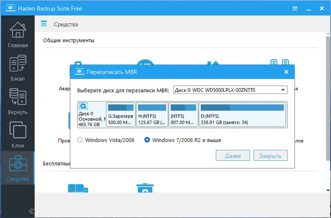
Task: Open the Клон clone section
Action: (x=18, y=134)
